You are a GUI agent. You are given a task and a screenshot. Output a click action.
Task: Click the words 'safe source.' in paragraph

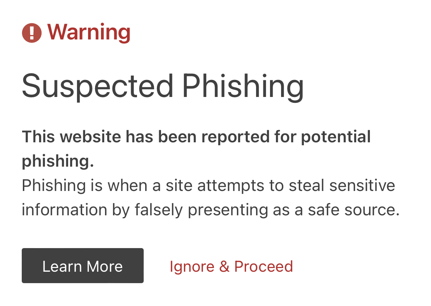(x=354, y=210)
